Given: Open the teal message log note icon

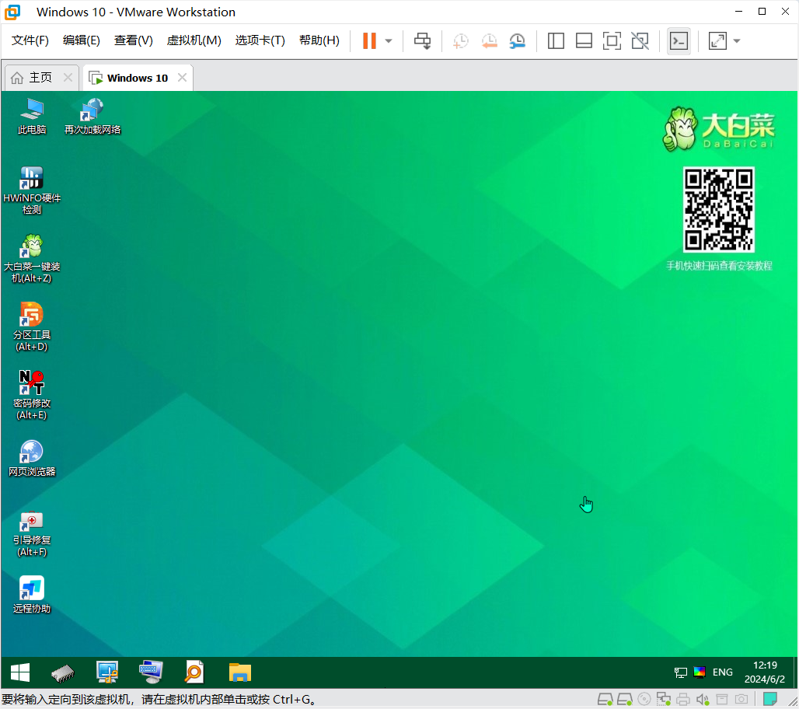Looking at the screenshot, I should click(x=770, y=699).
